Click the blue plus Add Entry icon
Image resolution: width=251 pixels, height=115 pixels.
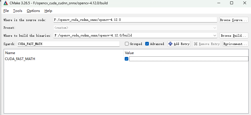click(171, 44)
